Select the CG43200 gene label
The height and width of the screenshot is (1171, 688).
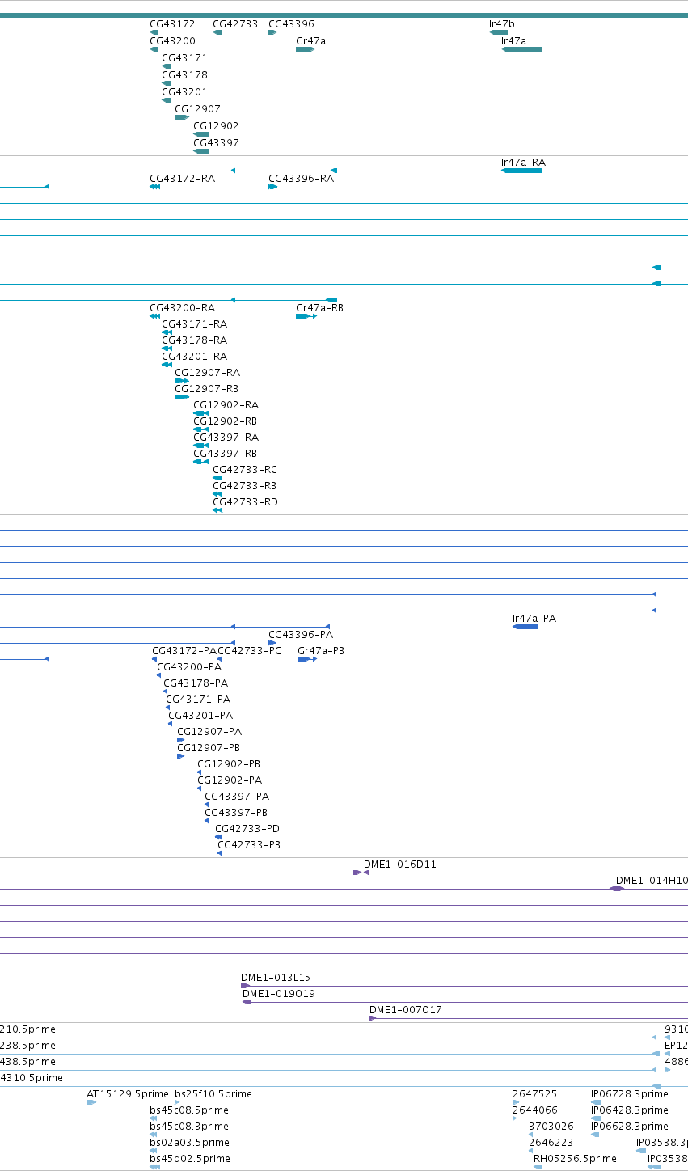pos(172,41)
